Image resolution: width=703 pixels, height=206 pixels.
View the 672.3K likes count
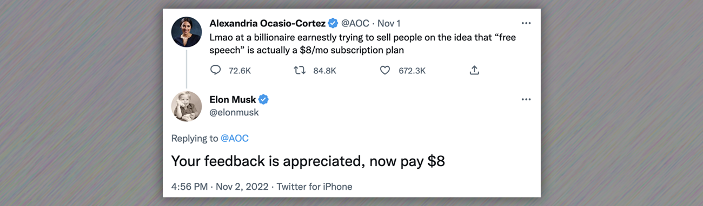coord(412,70)
